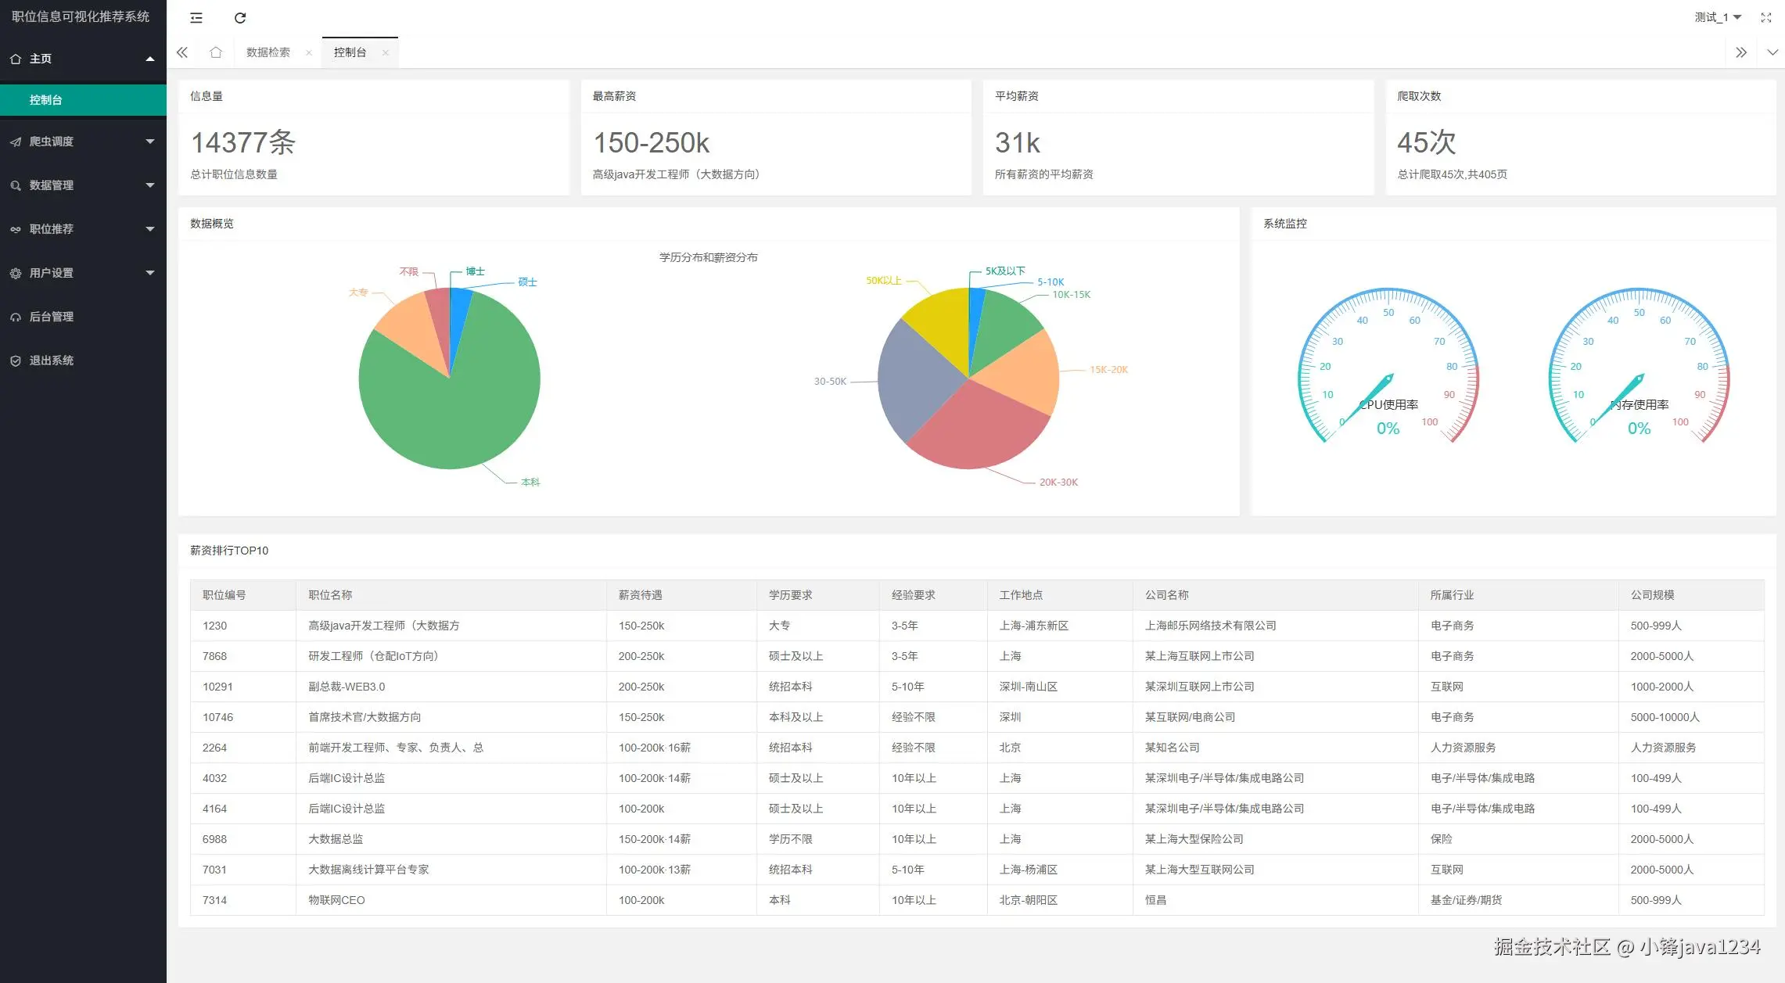Select 控制台 in the sidebar
The image size is (1785, 983).
(46, 100)
